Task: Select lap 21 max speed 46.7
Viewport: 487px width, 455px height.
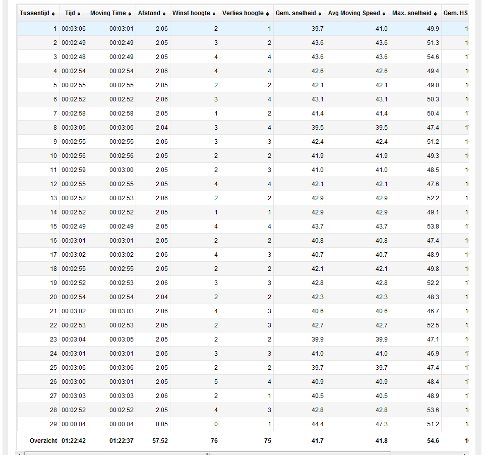Action: 433,311
